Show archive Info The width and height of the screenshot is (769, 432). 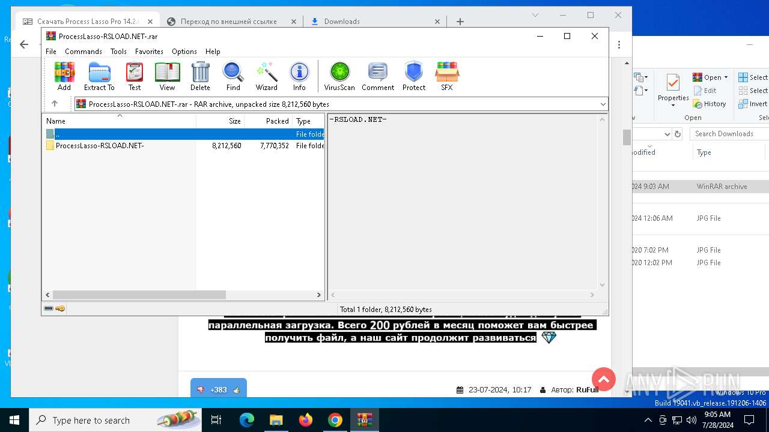point(299,76)
